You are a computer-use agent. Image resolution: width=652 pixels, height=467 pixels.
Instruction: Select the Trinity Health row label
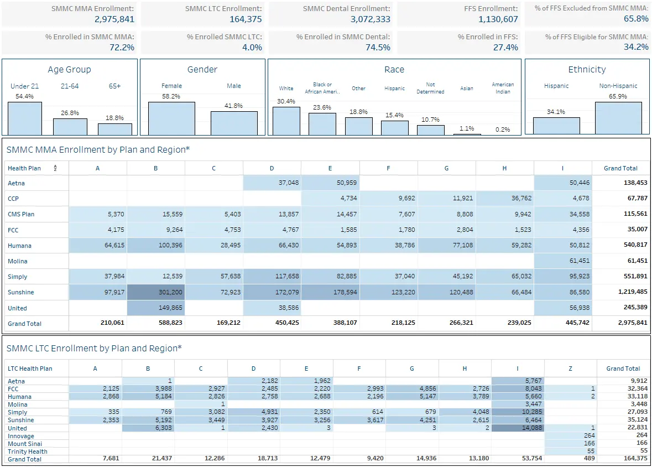(x=28, y=452)
